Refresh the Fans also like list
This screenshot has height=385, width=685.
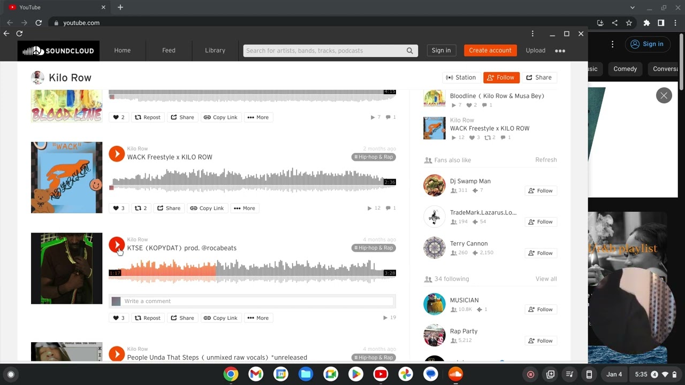(x=546, y=160)
